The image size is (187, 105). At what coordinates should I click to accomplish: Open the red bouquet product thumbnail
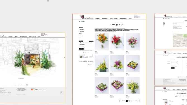[x=117, y=42]
